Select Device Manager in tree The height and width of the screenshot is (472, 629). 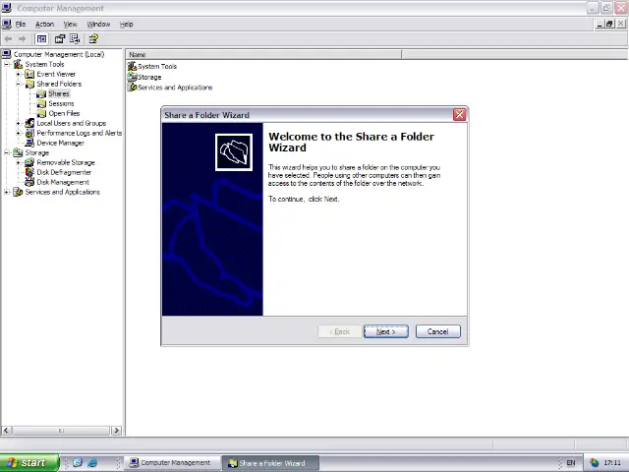[x=61, y=143]
